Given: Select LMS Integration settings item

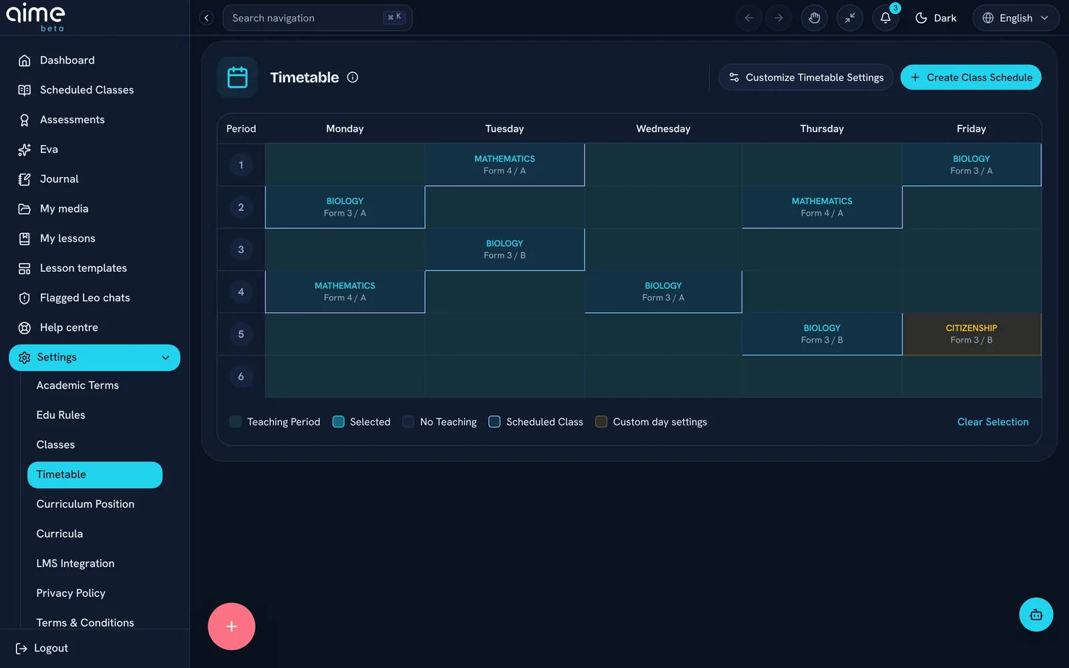Looking at the screenshot, I should (94, 564).
